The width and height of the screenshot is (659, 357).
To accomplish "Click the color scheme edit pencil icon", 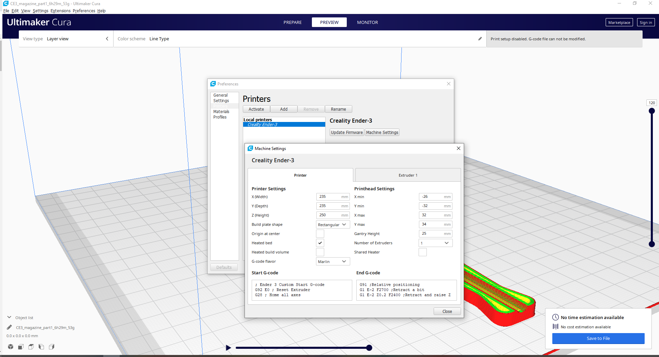I will coord(480,39).
